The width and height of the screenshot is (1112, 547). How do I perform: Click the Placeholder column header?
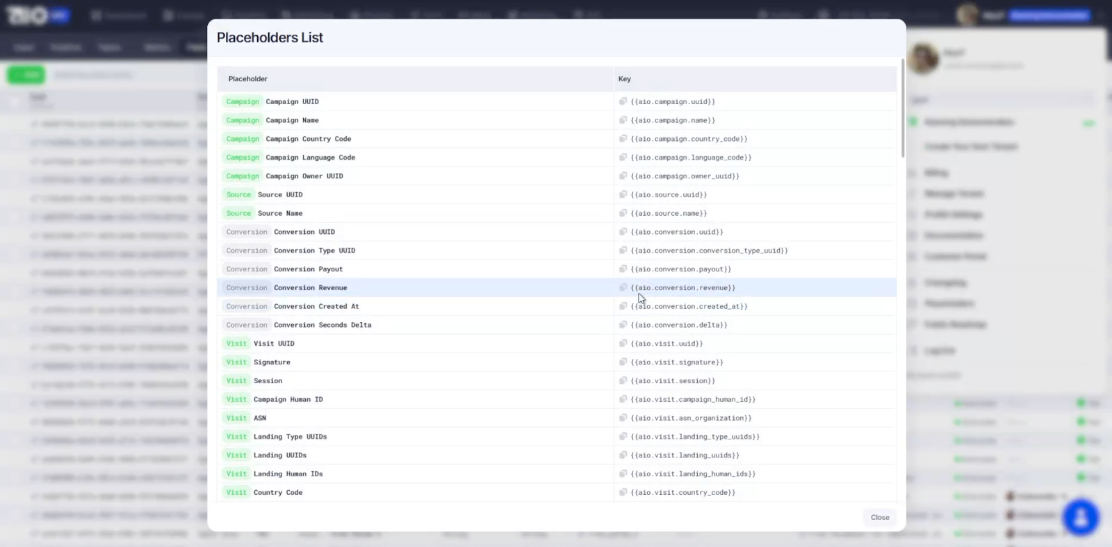[x=248, y=79]
